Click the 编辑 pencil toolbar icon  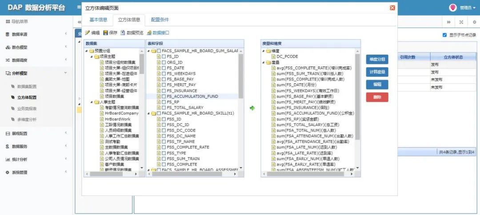87,33
